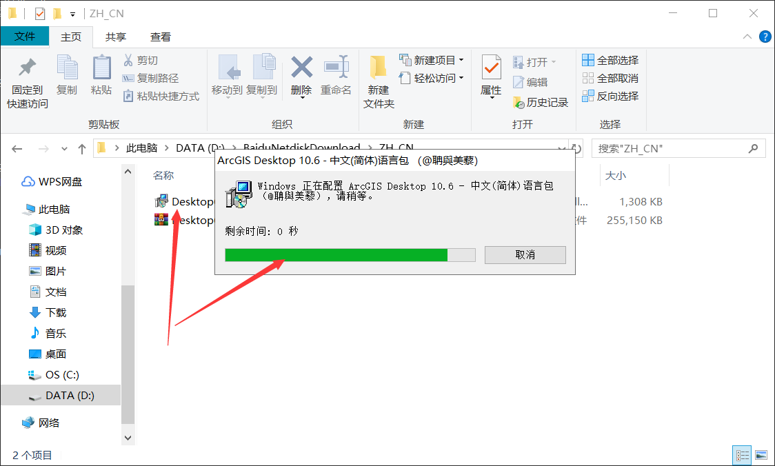Image resolution: width=775 pixels, height=466 pixels.
Task: Click Invert Selection option
Action: click(x=610, y=96)
